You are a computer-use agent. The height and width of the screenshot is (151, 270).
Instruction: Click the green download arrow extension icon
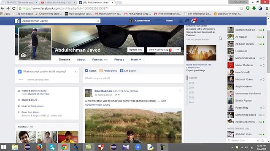(x=254, y=8)
